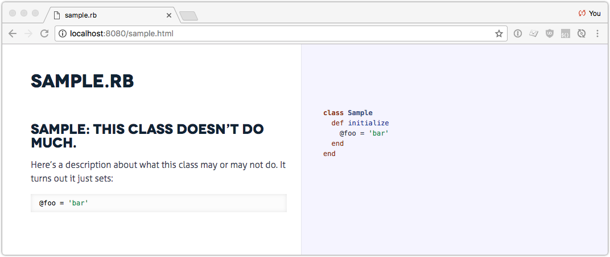Open the uBlock Origin shield extension
Screen dimensions: 610x257
click(549, 33)
